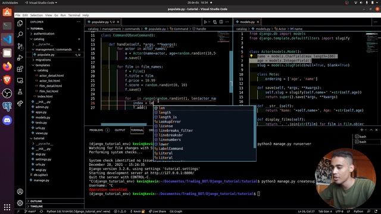Screen dimensions: 381x214
Task: Open the Accounts menu icon
Action: [20, 191]
